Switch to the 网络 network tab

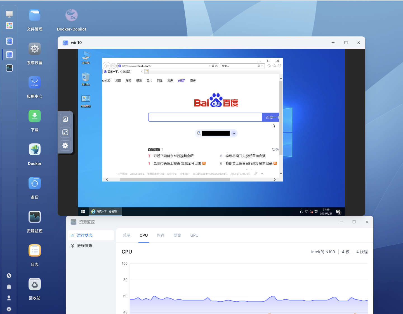[178, 235]
